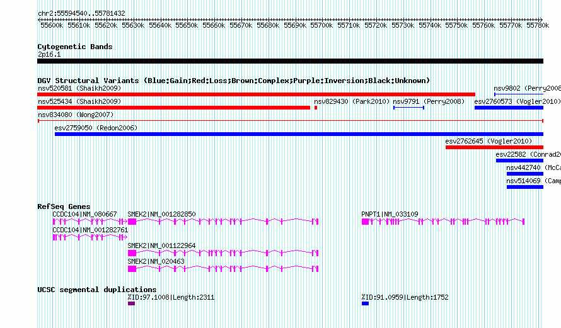
Task: Click the esv22582 blue variant bar
Action: pos(519,161)
